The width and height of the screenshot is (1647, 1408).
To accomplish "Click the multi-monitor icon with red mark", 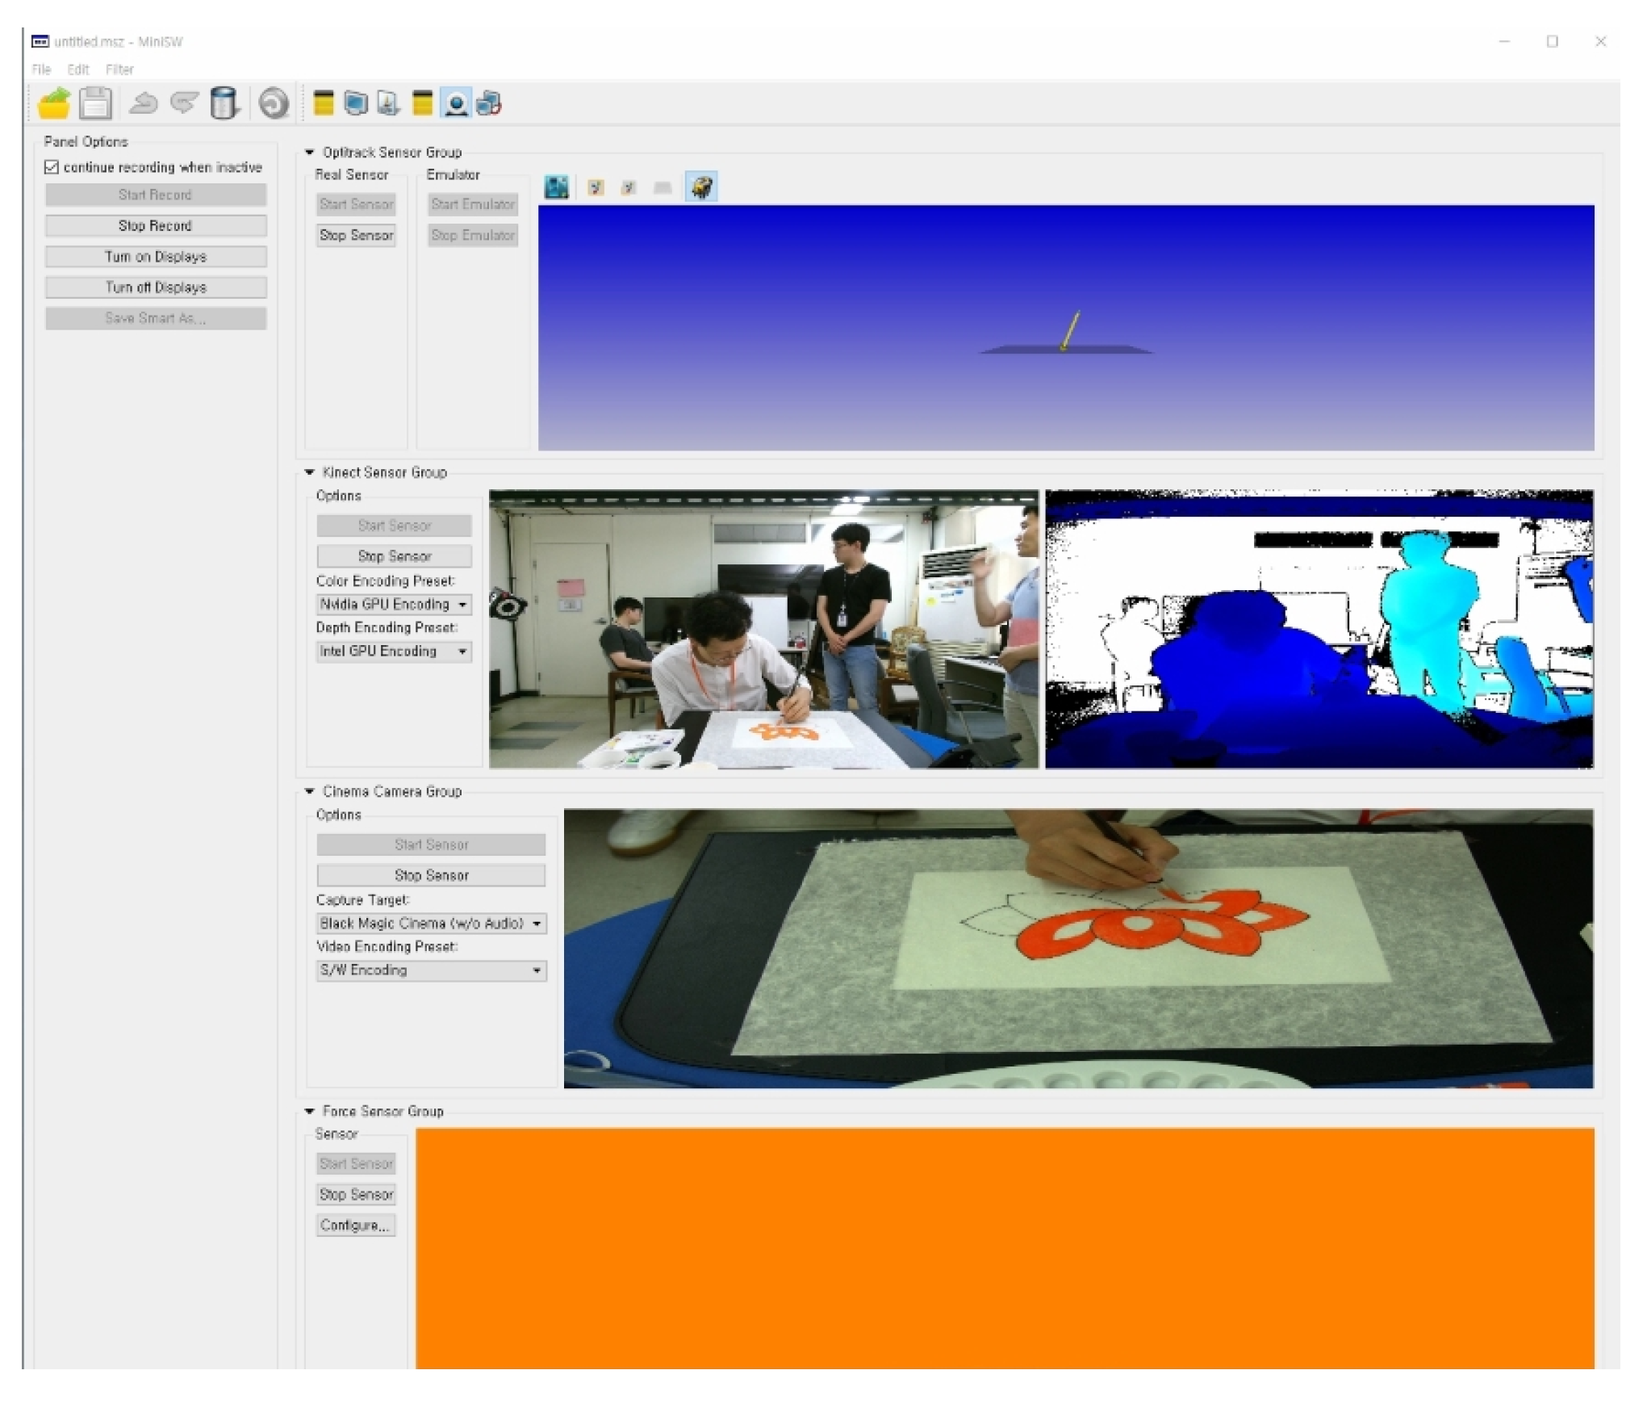I will (489, 103).
